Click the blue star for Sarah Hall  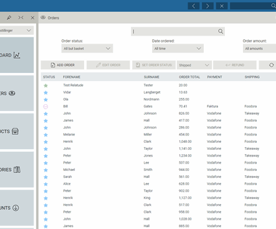click(x=45, y=177)
